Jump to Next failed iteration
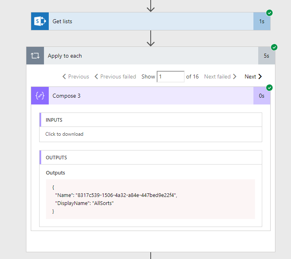Viewport: 291px width, 259px height. point(220,76)
